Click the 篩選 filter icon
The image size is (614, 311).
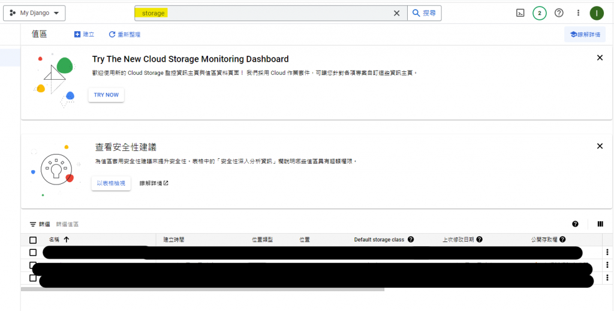pyautogui.click(x=33, y=224)
